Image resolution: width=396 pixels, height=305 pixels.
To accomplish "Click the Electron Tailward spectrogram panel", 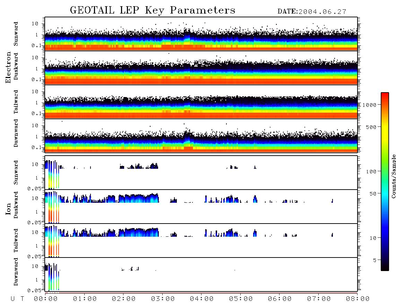I will [x=201, y=102].
